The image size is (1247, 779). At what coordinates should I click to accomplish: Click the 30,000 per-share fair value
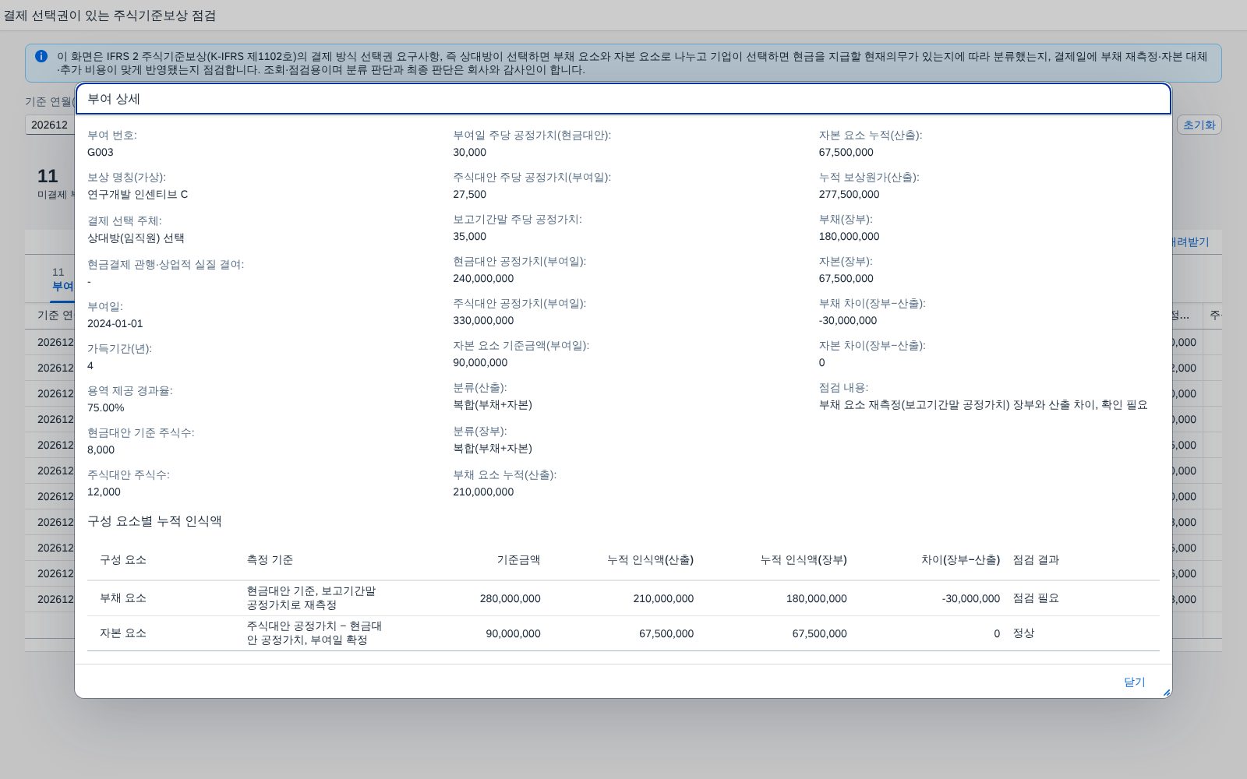[x=469, y=153]
